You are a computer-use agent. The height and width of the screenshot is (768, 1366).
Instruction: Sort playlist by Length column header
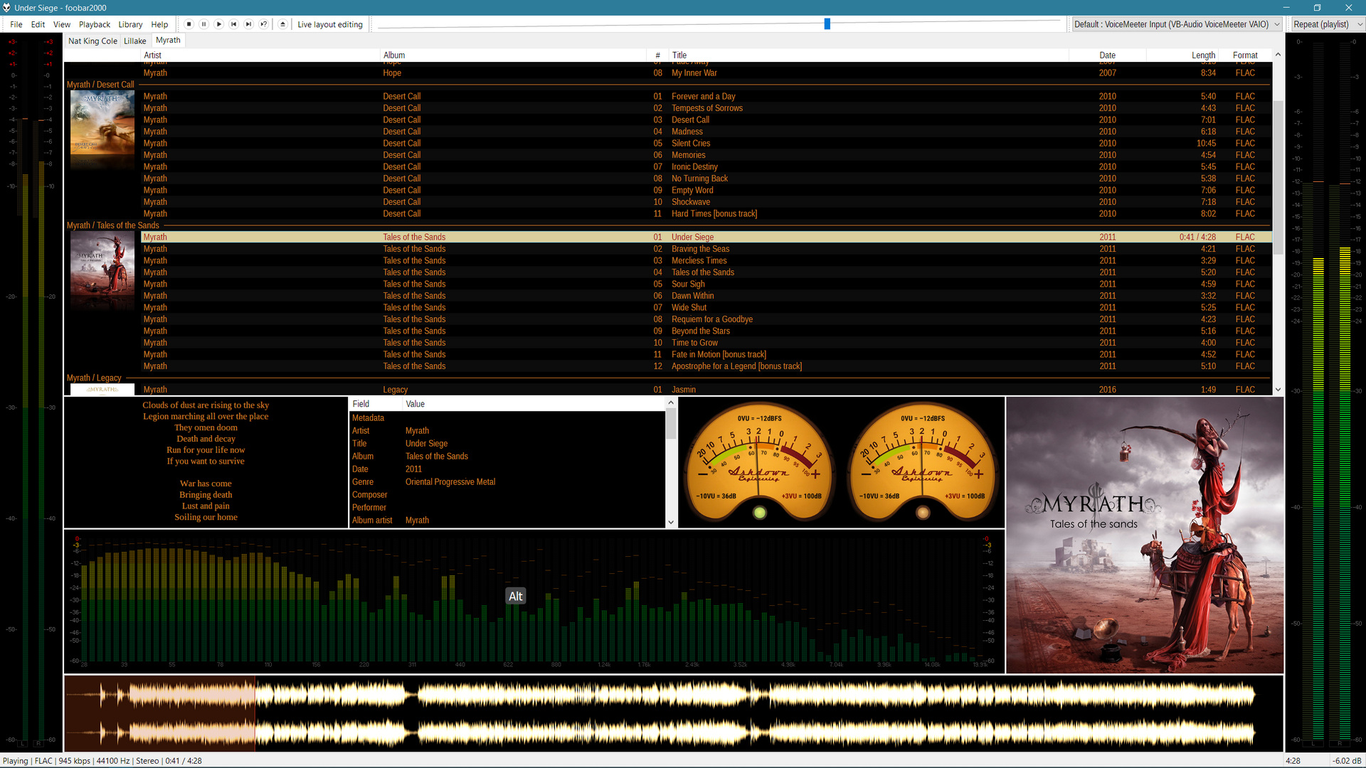1203,55
